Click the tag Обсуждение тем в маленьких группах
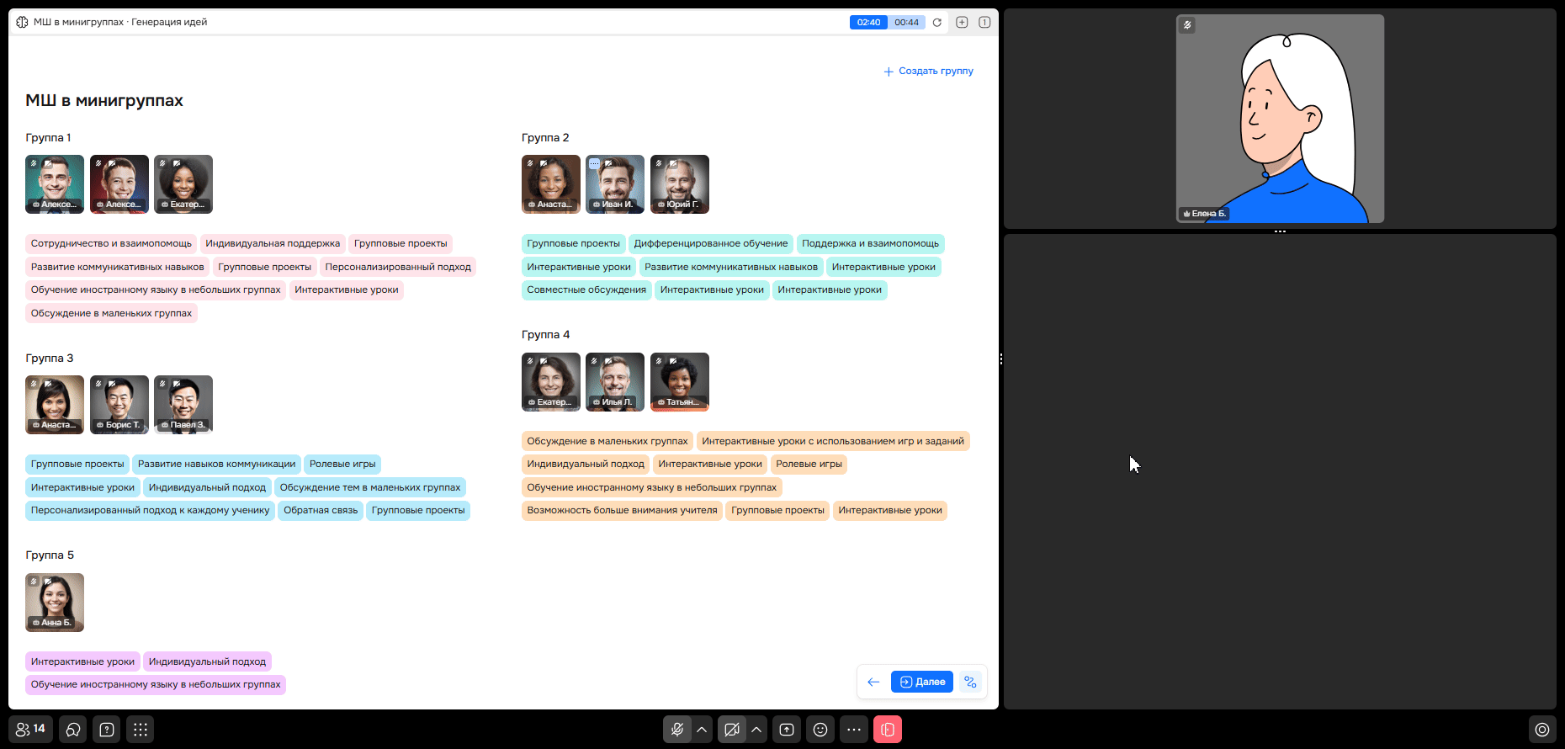This screenshot has height=749, width=1565. coord(370,487)
